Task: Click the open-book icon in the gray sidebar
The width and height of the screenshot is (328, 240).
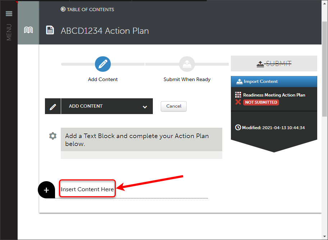Action: [x=28, y=30]
